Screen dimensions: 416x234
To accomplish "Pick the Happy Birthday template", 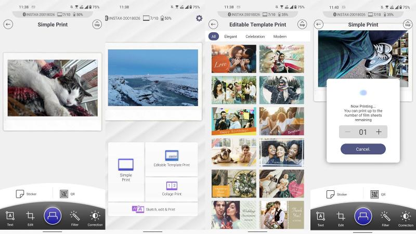I will coord(234,121).
